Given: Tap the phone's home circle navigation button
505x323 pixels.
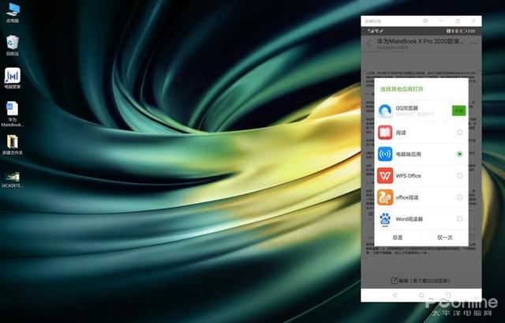Looking at the screenshot, I should click(421, 295).
